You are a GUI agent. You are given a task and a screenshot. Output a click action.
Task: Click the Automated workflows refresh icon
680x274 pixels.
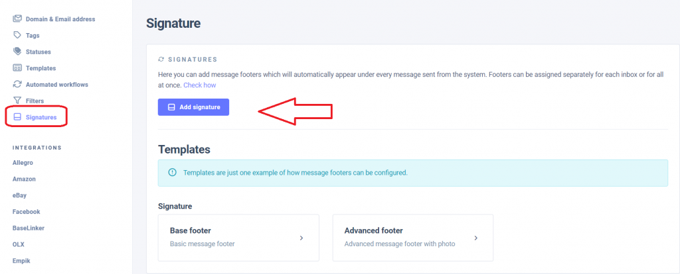[x=17, y=85]
